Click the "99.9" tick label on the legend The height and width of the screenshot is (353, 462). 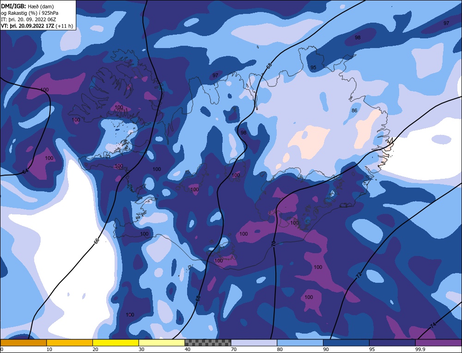(420, 349)
